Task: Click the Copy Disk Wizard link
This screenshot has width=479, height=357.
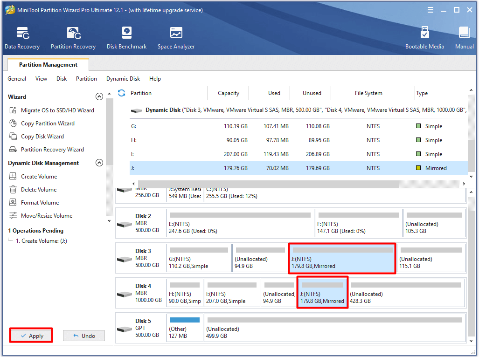Action: (x=42, y=137)
